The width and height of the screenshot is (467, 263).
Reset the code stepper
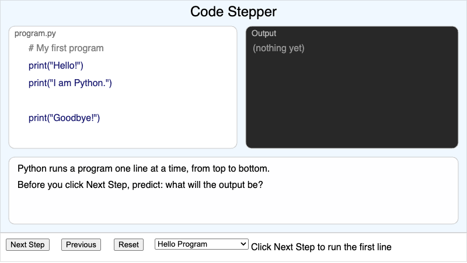pyautogui.click(x=128, y=244)
